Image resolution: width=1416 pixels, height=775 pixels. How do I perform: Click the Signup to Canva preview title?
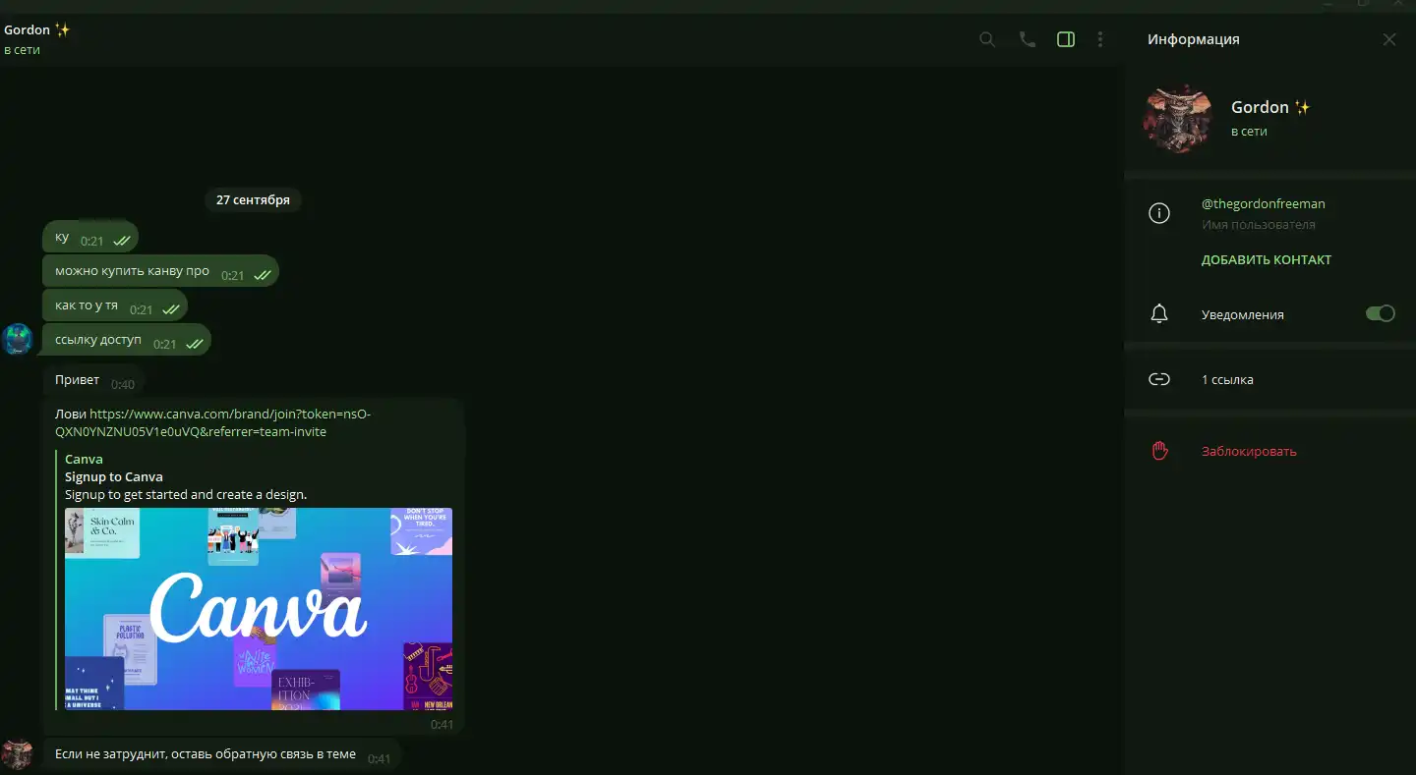[x=114, y=476]
